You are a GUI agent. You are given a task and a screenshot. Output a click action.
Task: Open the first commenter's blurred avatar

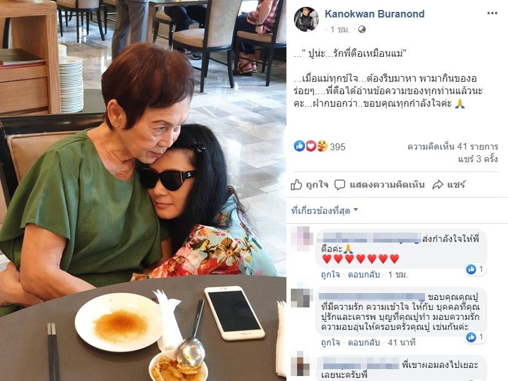point(302,239)
